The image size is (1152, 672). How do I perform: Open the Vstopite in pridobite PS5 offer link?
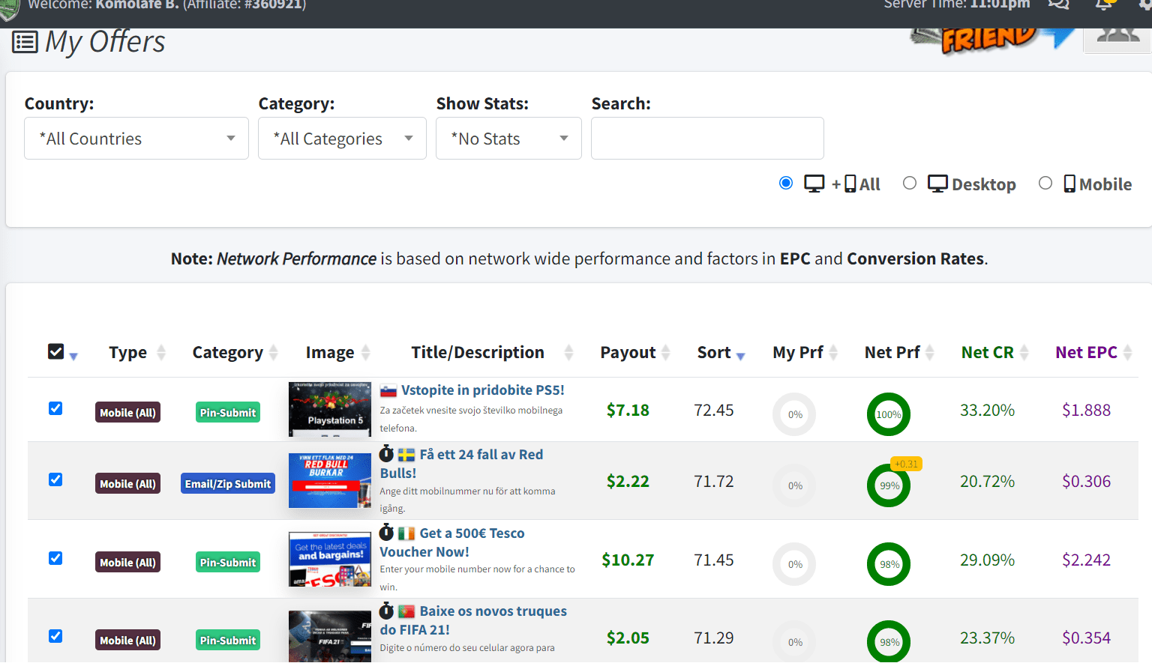[x=482, y=390]
